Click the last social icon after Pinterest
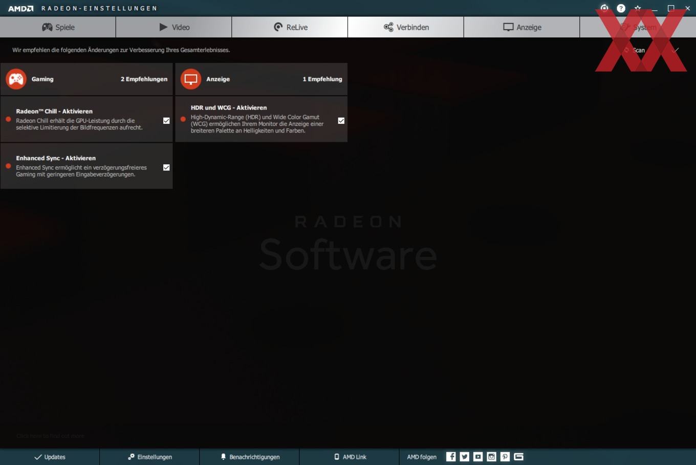This screenshot has width=696, height=465. click(x=518, y=457)
